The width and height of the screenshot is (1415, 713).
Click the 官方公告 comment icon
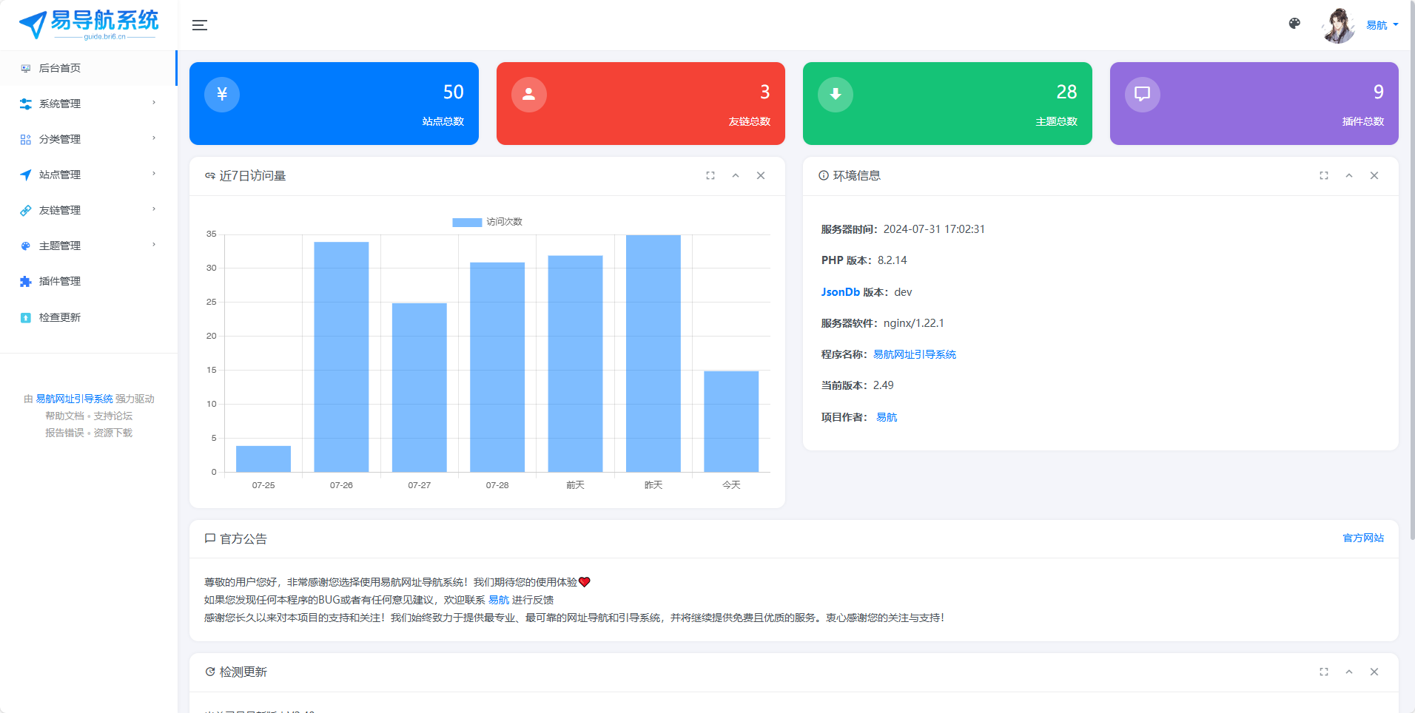point(210,538)
